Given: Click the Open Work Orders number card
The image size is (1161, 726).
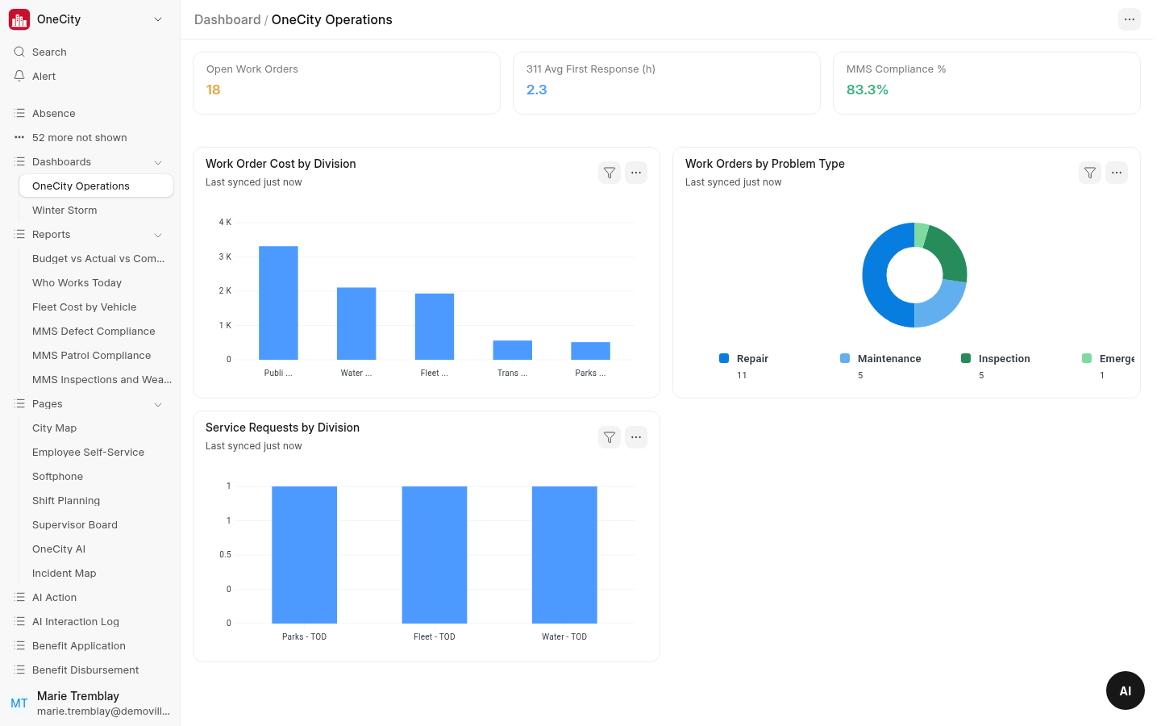Looking at the screenshot, I should point(347,83).
